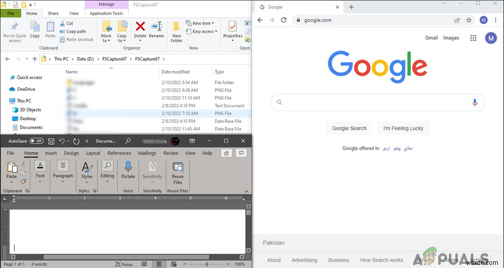
Task: Click the Copy icon in File Explorer ribbon
Action: click(35, 30)
